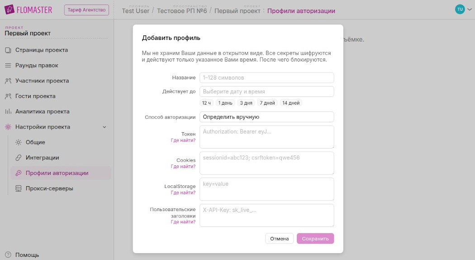Screen dimensions: 475x260
Task: Click Раунды правок list icon
Action: (8, 66)
